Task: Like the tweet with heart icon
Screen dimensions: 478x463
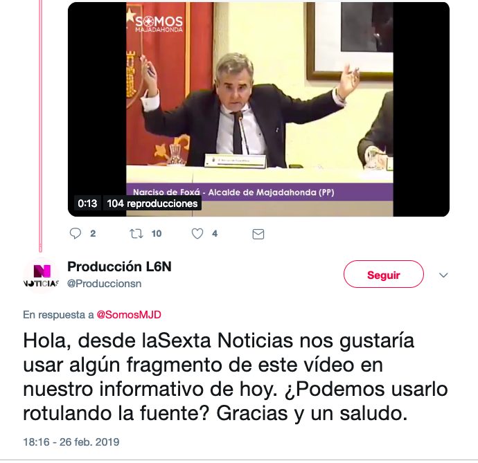Action: [197, 234]
